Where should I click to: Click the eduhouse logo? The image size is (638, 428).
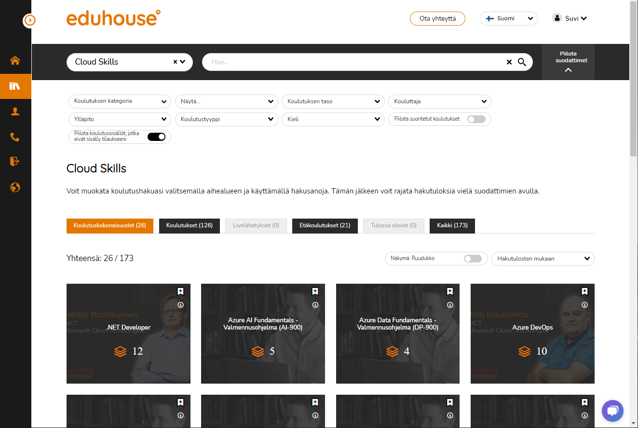(113, 18)
